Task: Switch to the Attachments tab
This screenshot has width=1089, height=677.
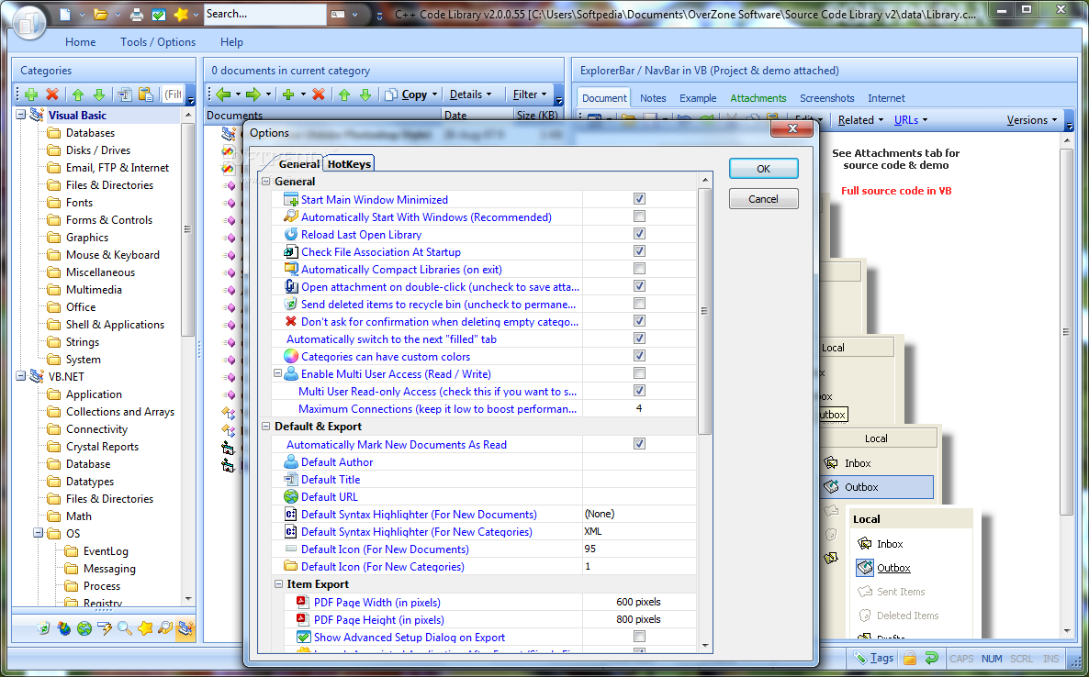Action: click(x=758, y=98)
